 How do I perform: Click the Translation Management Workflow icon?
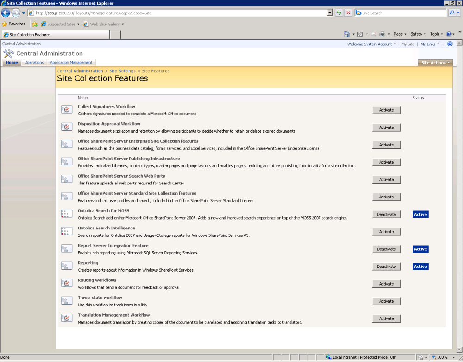67,318
